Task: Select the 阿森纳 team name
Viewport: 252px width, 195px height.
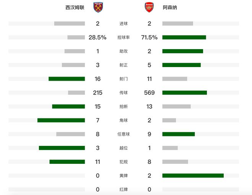Action: pos(170,8)
